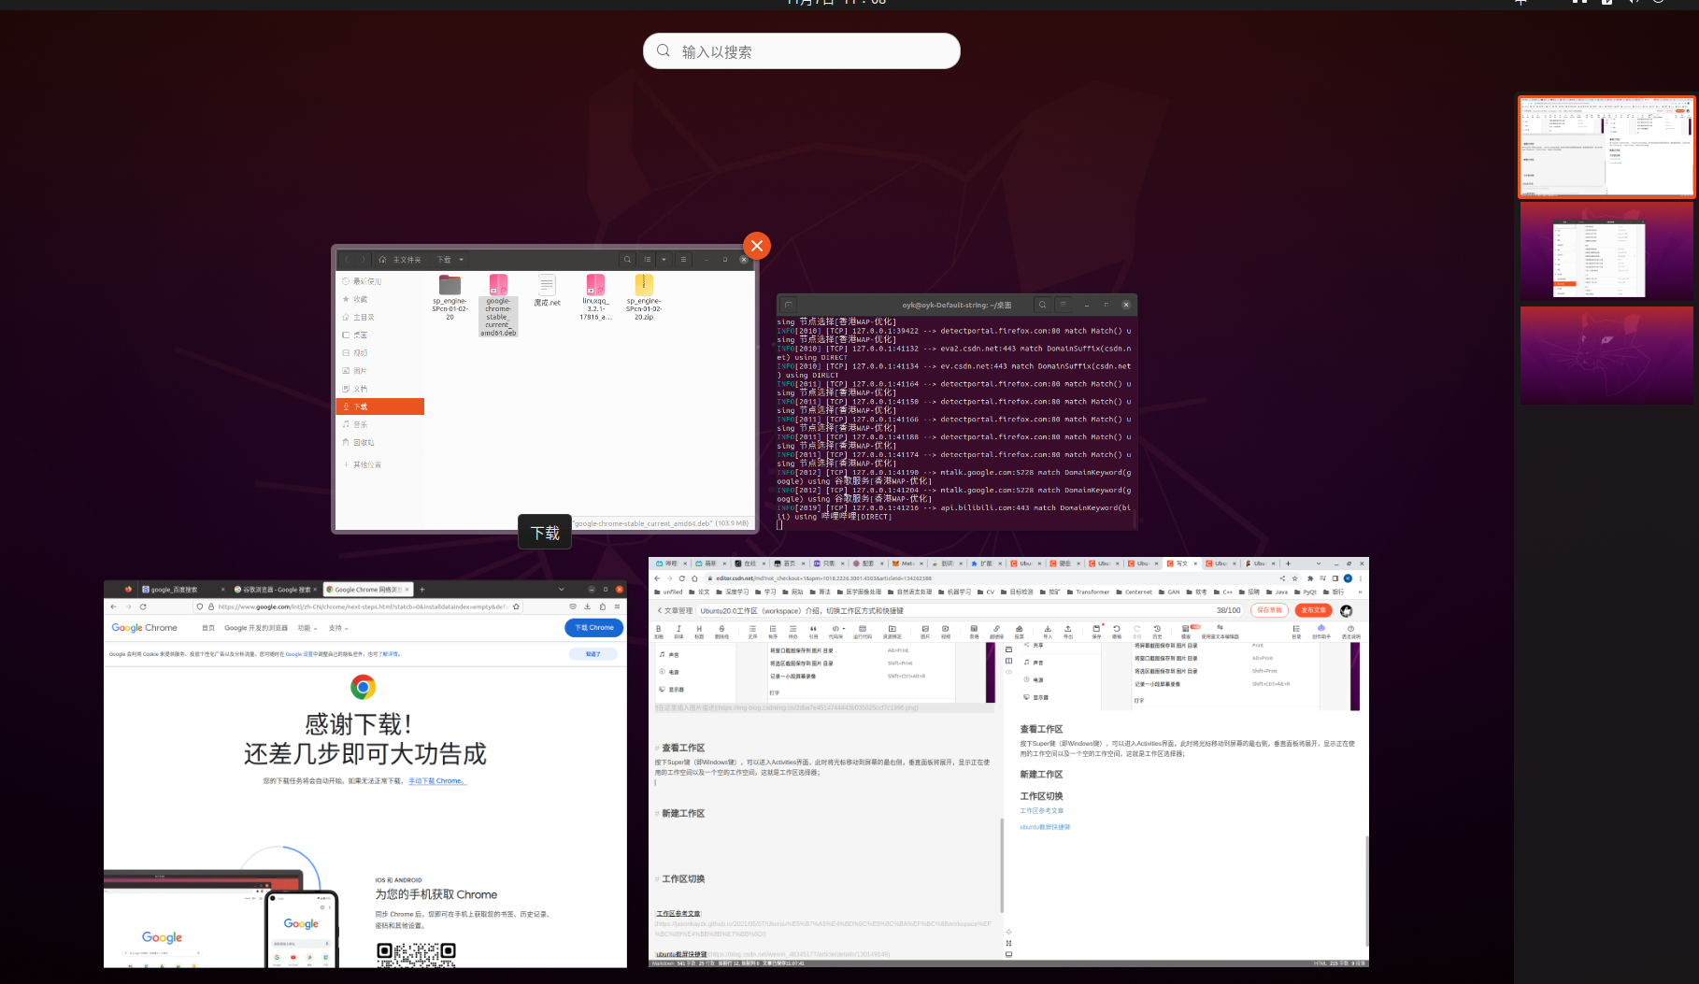Screen dimensions: 1699x984
Task: Click 目录 table of contents icon in CSDN editor
Action: point(1296,631)
